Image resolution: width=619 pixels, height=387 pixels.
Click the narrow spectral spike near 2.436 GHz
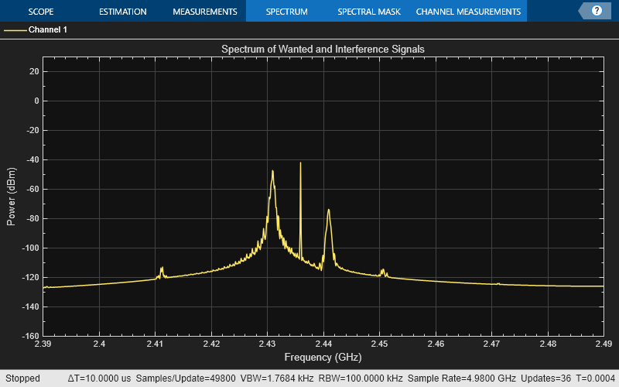click(300, 209)
